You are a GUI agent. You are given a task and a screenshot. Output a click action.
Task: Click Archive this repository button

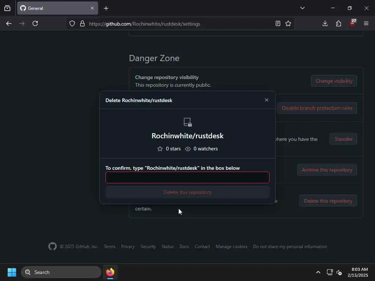(x=327, y=170)
